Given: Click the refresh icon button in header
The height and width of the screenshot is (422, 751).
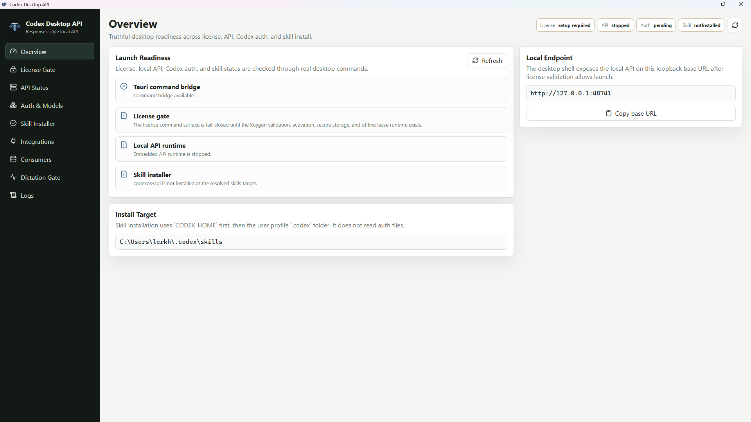Looking at the screenshot, I should (x=735, y=25).
